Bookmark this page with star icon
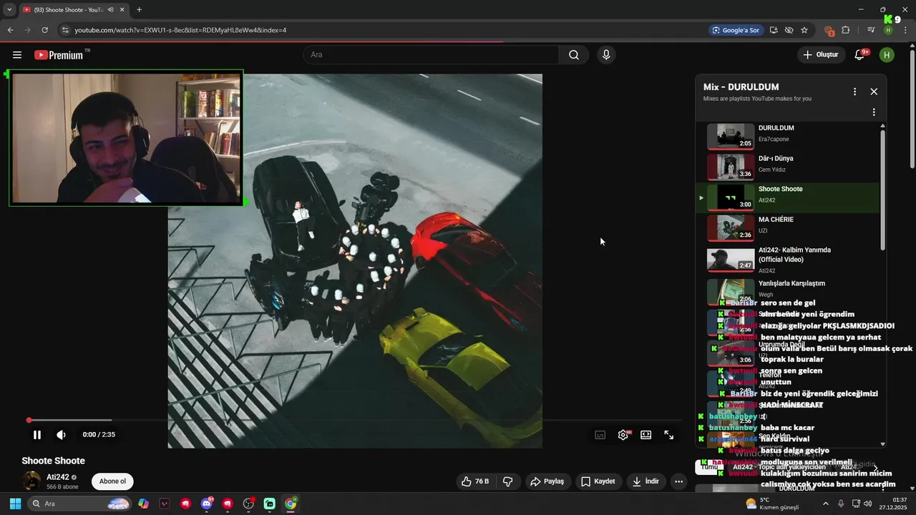916x515 pixels. tap(804, 30)
